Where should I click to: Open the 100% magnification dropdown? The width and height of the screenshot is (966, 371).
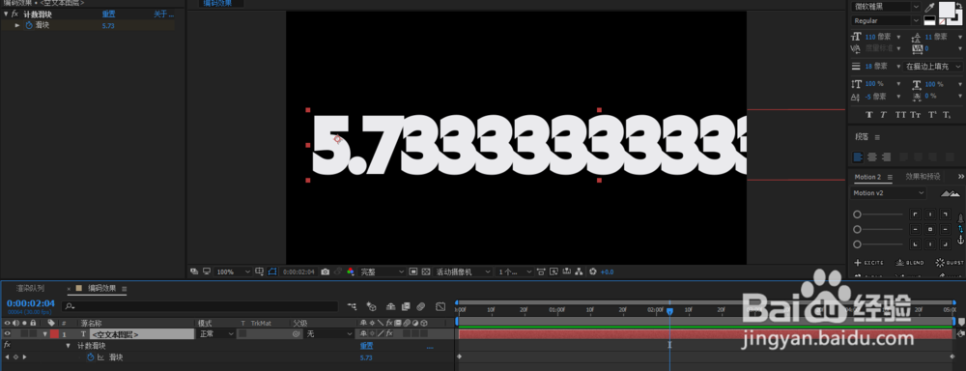pos(234,271)
